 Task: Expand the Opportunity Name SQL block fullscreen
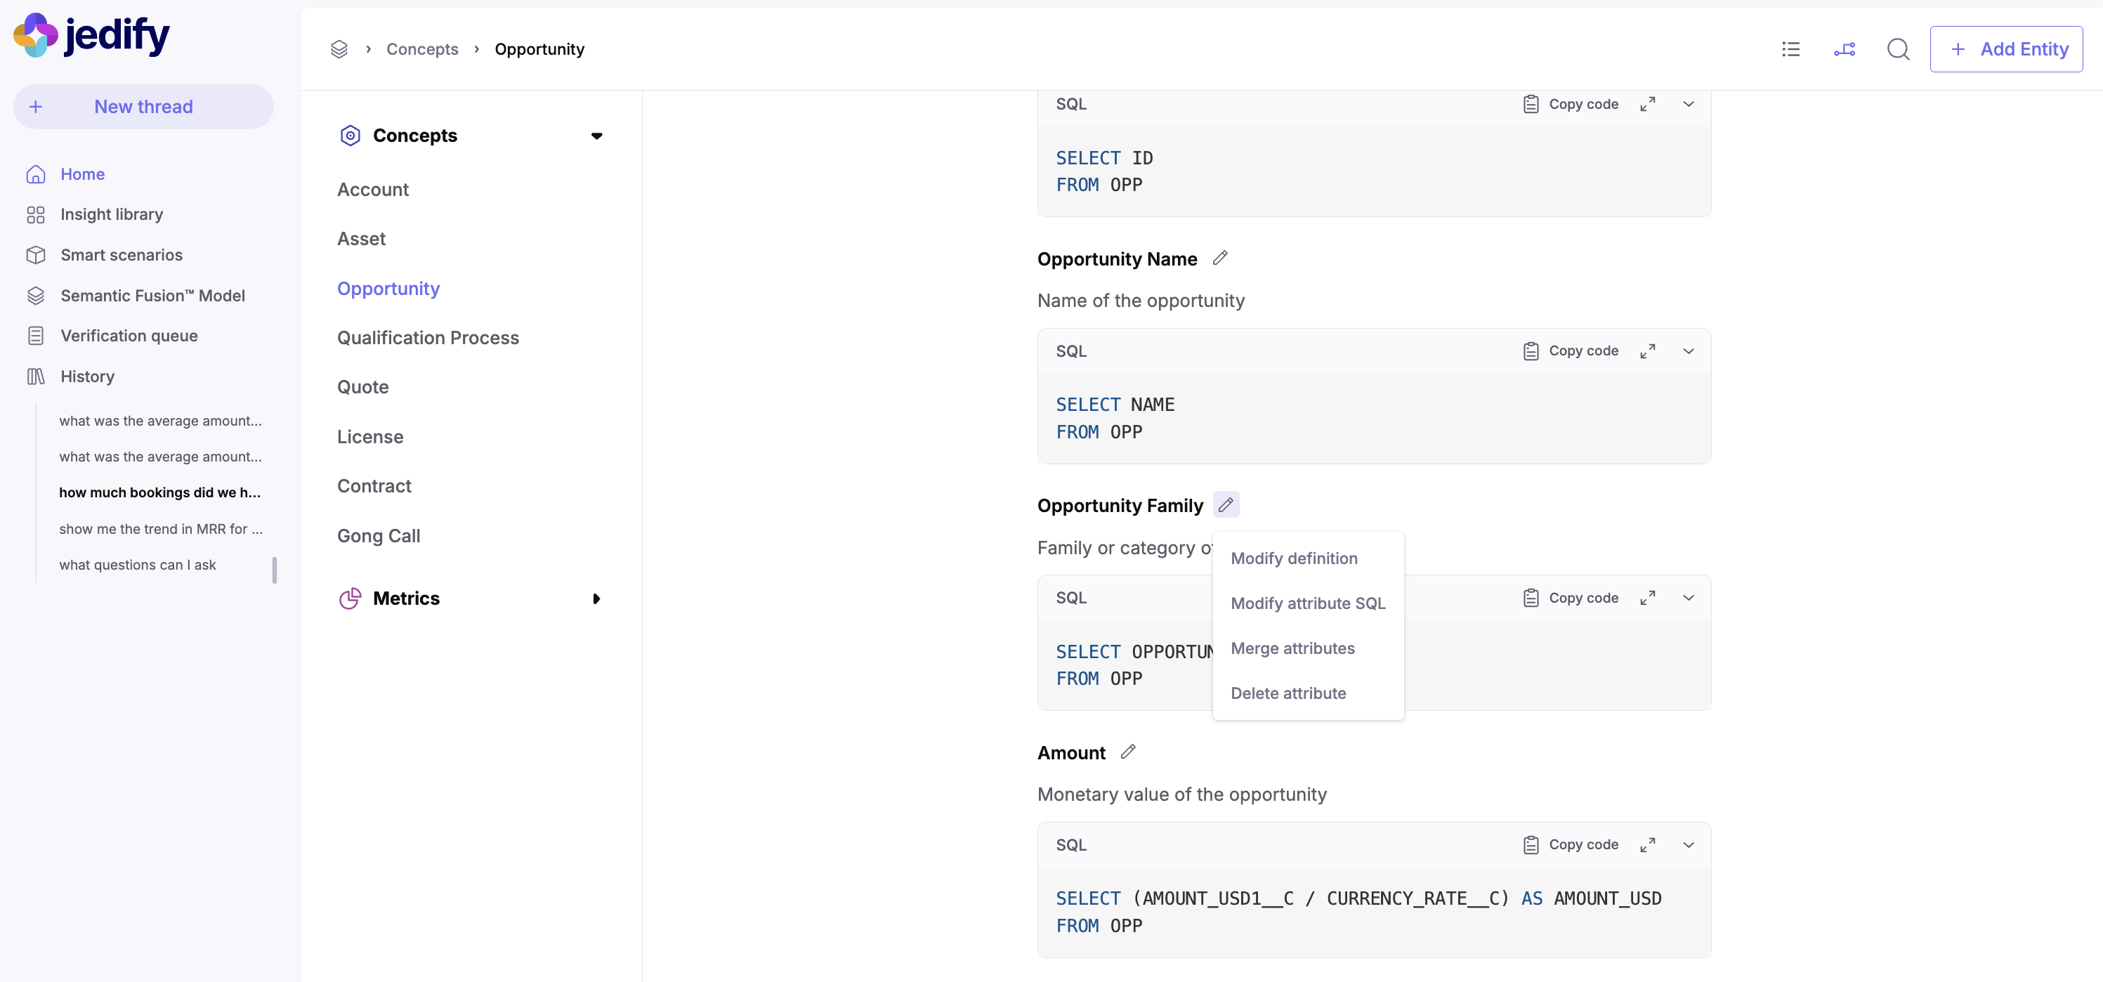tap(1647, 351)
